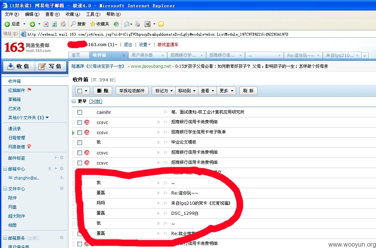Click gear icon next to 邮件标签
This screenshot has height=248, width=376.
pyautogui.click(x=62, y=158)
